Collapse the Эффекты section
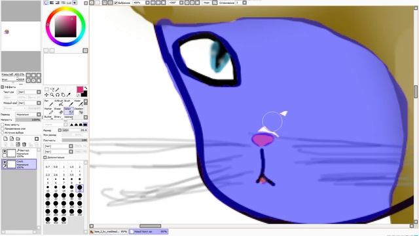Screen dimensions: 419x236 (3, 87)
